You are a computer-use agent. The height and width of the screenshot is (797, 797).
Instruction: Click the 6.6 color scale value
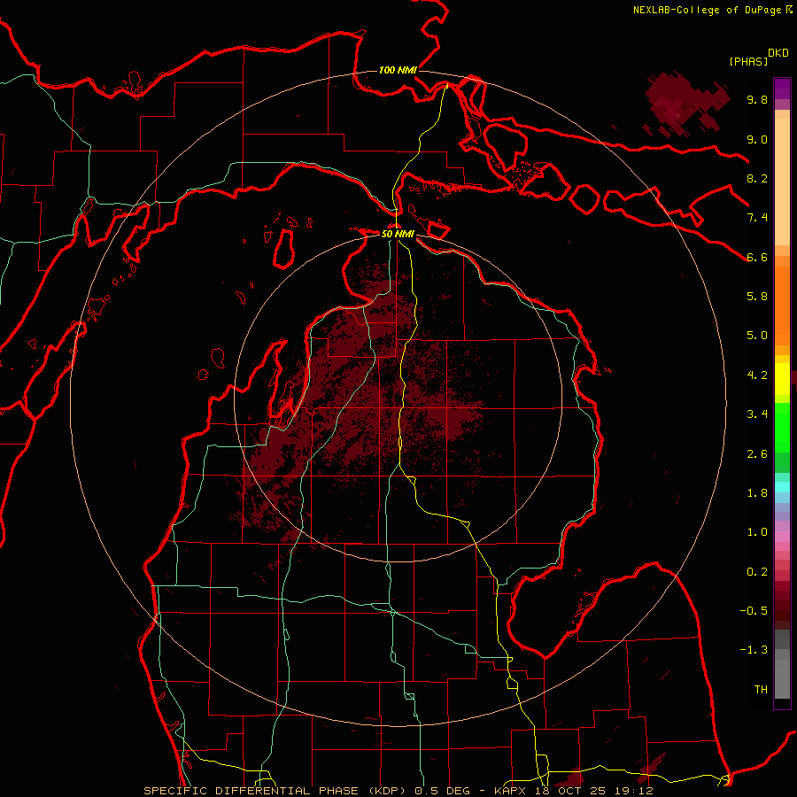[757, 257]
